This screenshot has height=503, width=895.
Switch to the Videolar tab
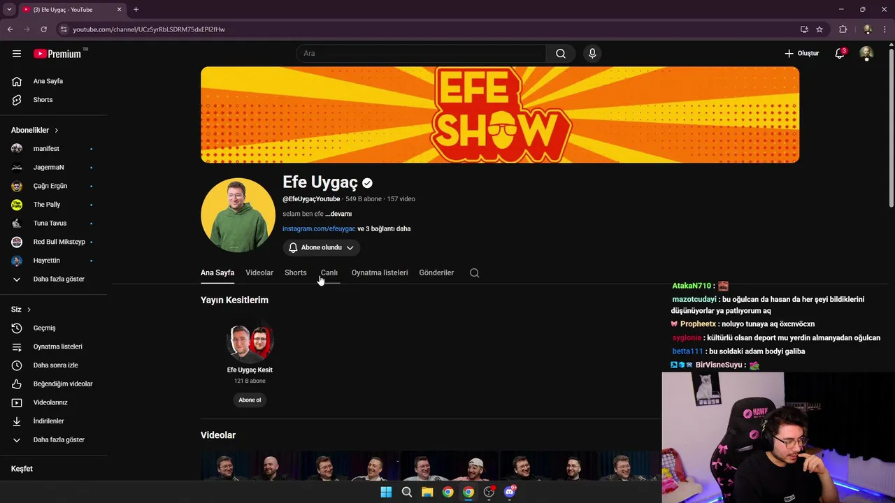[259, 272]
